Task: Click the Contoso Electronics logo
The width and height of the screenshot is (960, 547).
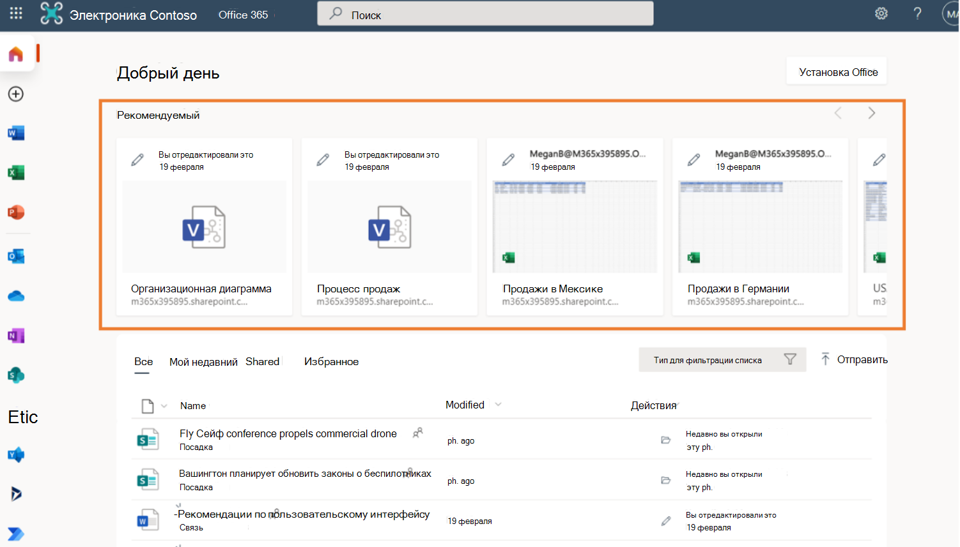Action: 51,13
